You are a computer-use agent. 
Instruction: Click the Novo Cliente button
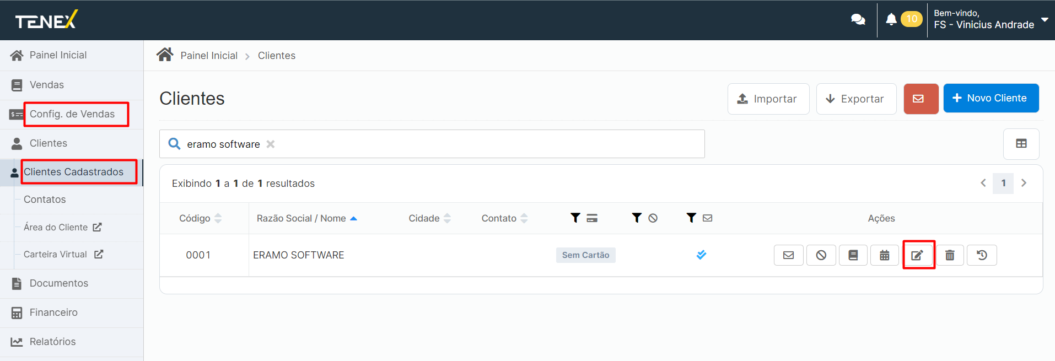click(x=991, y=98)
